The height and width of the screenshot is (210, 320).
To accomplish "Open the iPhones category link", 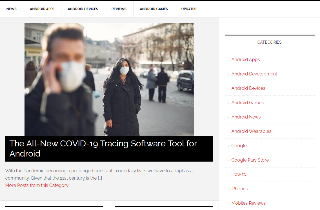I will tap(239, 189).
